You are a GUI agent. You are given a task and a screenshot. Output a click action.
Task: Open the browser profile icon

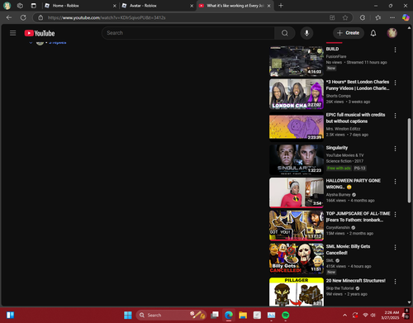click(7, 6)
